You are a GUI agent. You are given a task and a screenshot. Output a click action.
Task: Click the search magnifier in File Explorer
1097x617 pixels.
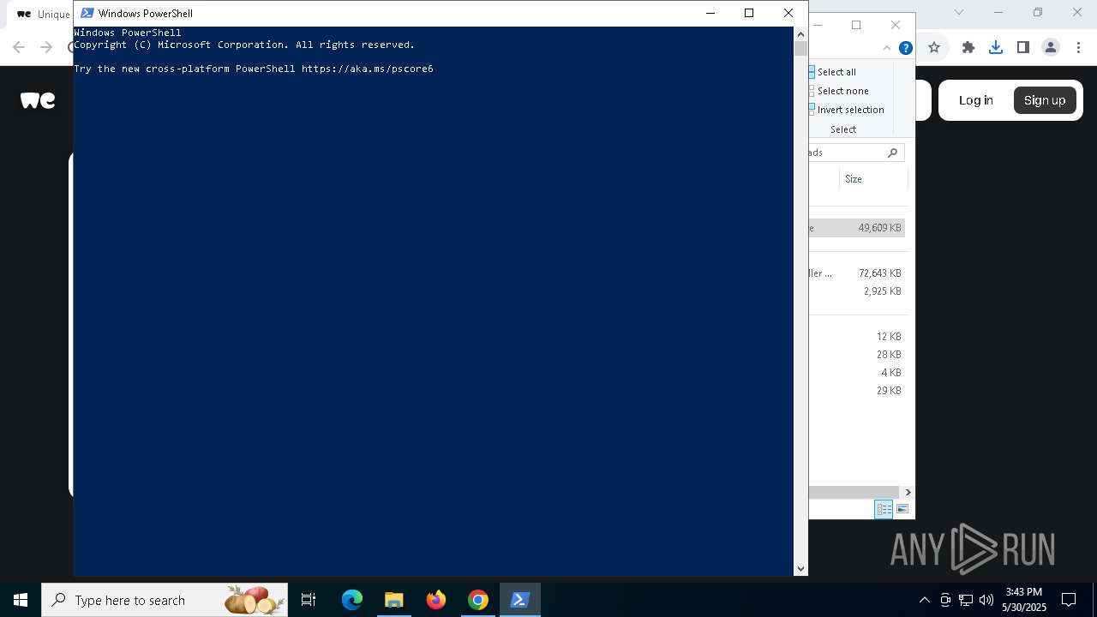(892, 153)
